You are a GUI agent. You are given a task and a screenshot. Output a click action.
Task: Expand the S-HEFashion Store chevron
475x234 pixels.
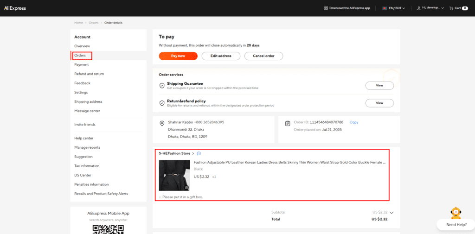[193, 153]
